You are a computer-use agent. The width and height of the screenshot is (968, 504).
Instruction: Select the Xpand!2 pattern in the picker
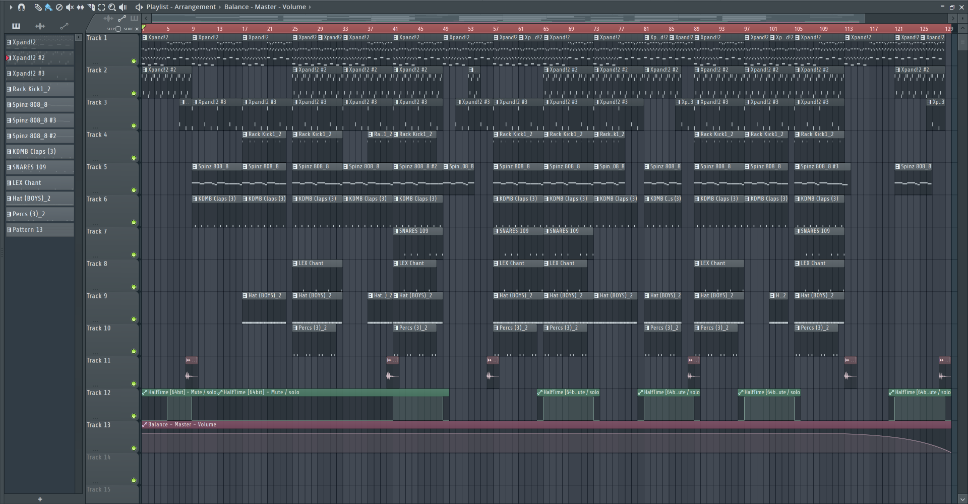click(40, 42)
